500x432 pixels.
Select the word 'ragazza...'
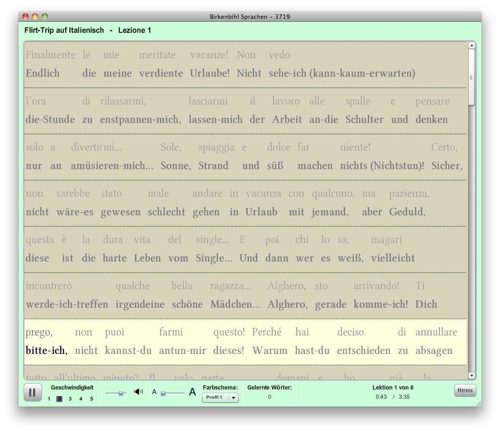(230, 286)
